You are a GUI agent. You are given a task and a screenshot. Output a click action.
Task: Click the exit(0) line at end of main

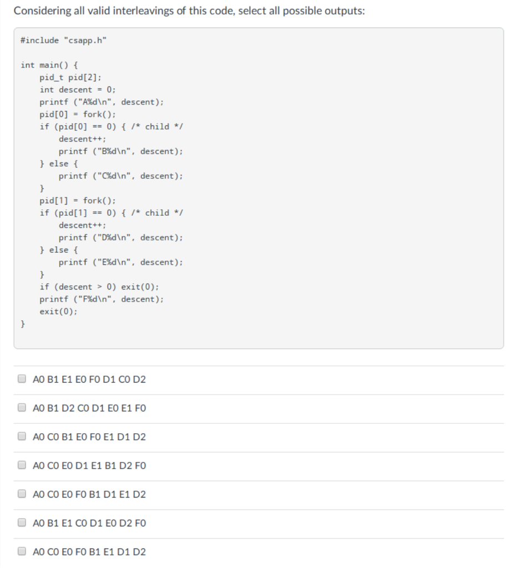tap(57, 311)
